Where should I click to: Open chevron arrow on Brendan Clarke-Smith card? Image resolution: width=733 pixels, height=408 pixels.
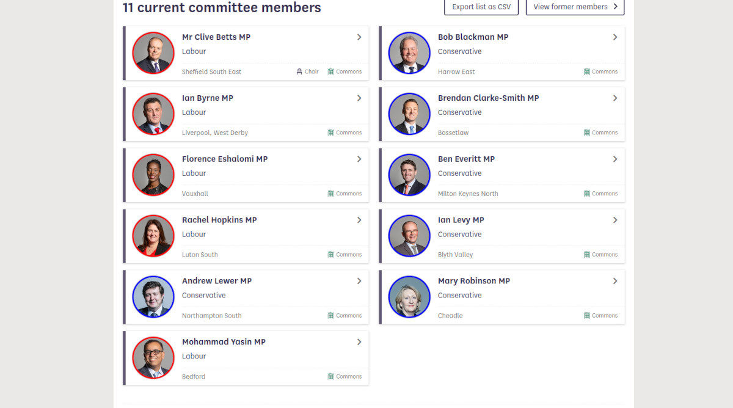(x=615, y=98)
